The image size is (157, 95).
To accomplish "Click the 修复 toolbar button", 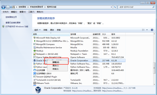I will pyautogui.click(x=59, y=30).
